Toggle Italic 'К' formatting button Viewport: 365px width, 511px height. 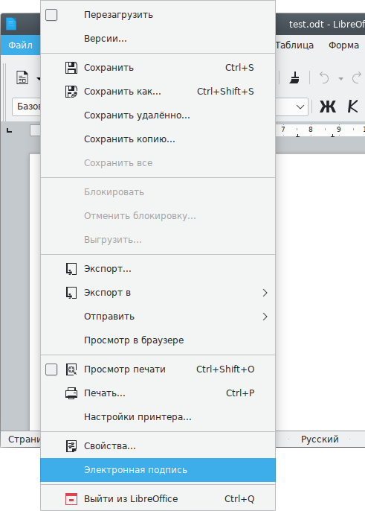click(x=352, y=107)
